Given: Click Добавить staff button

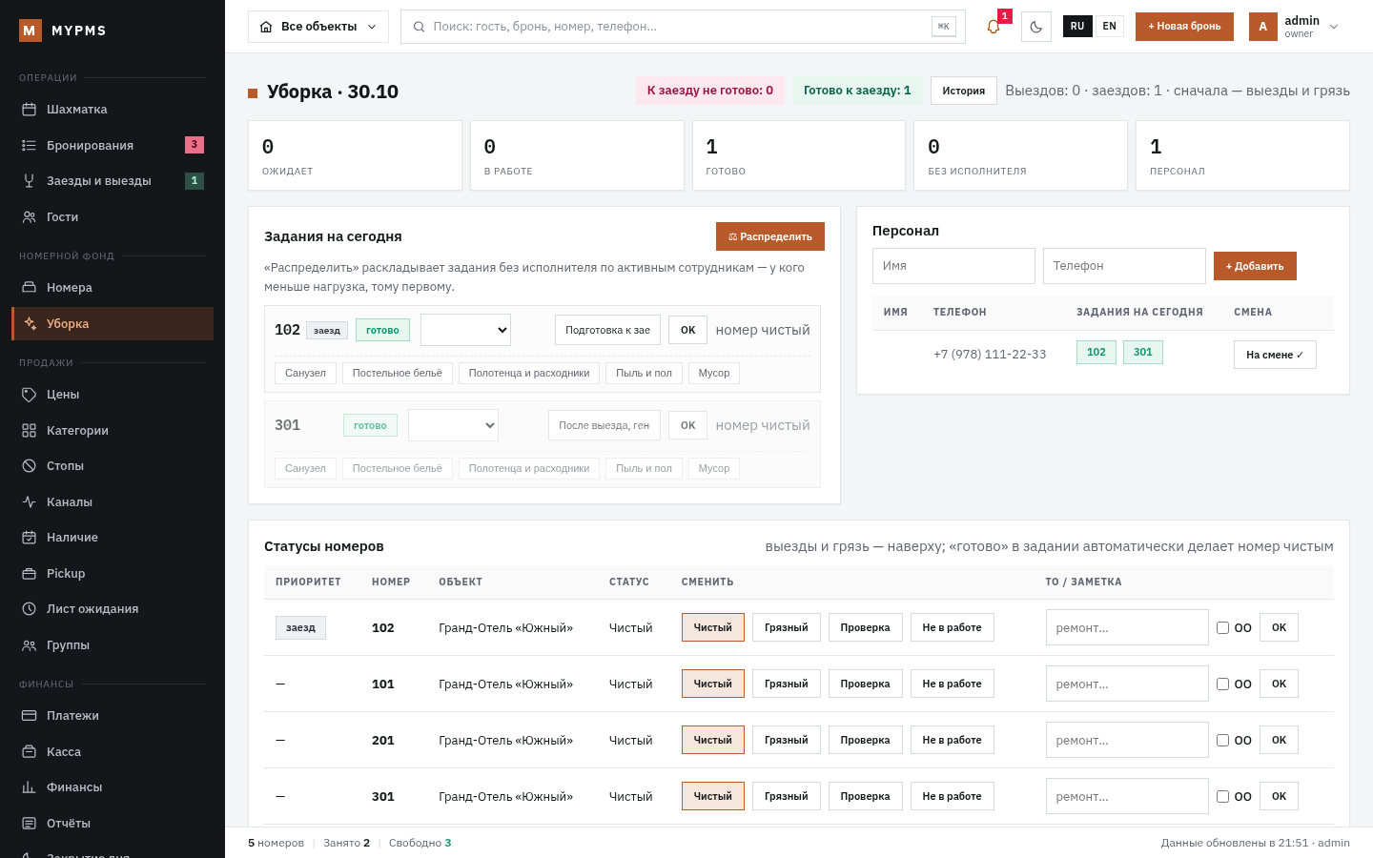Looking at the screenshot, I should pyautogui.click(x=1255, y=266).
